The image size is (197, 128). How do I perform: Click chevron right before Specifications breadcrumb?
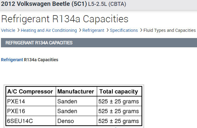click(x=107, y=30)
